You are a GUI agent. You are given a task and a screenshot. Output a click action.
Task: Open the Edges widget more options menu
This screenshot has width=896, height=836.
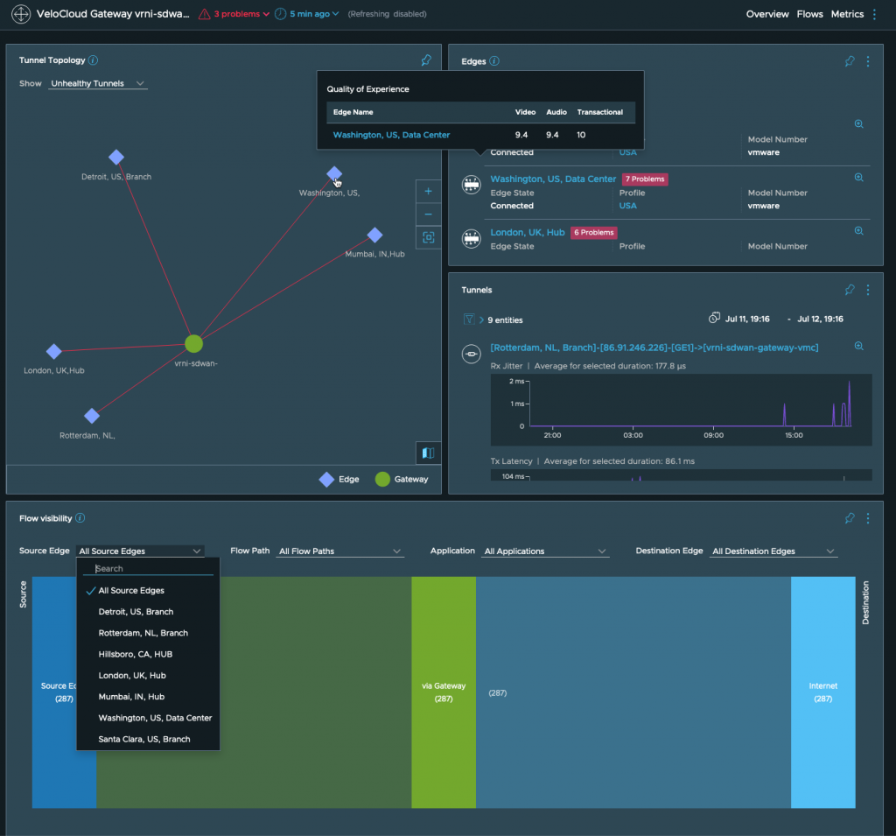click(868, 61)
